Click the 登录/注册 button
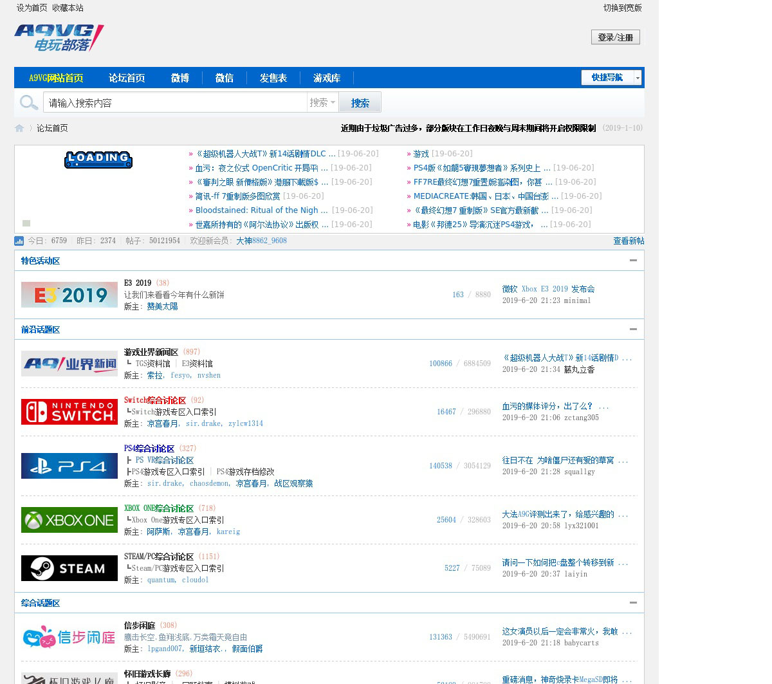The width and height of the screenshot is (772, 684). pyautogui.click(x=616, y=37)
